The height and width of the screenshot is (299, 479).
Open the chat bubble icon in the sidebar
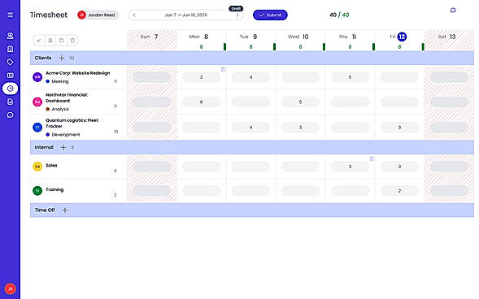tap(10, 115)
